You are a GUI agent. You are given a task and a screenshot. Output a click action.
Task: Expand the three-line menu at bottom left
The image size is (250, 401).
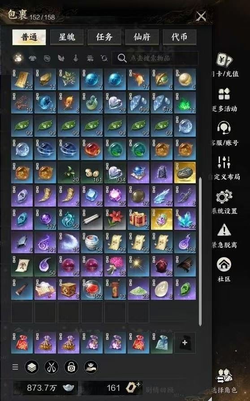[15, 367]
